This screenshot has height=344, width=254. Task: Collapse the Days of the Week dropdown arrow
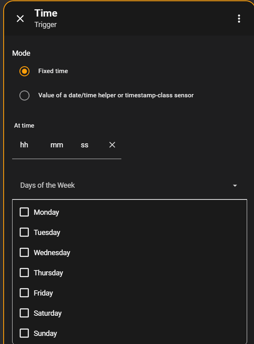[235, 186]
